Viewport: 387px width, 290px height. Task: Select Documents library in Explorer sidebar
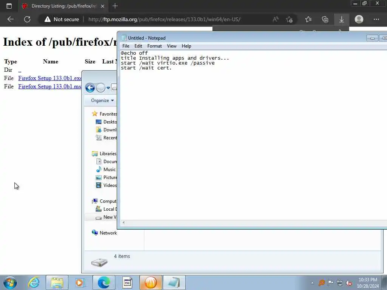[x=106, y=162]
